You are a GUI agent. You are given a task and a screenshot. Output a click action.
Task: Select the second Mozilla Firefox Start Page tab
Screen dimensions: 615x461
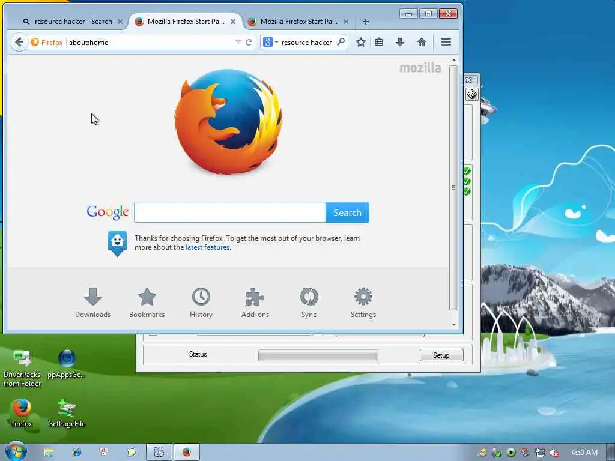185,22
